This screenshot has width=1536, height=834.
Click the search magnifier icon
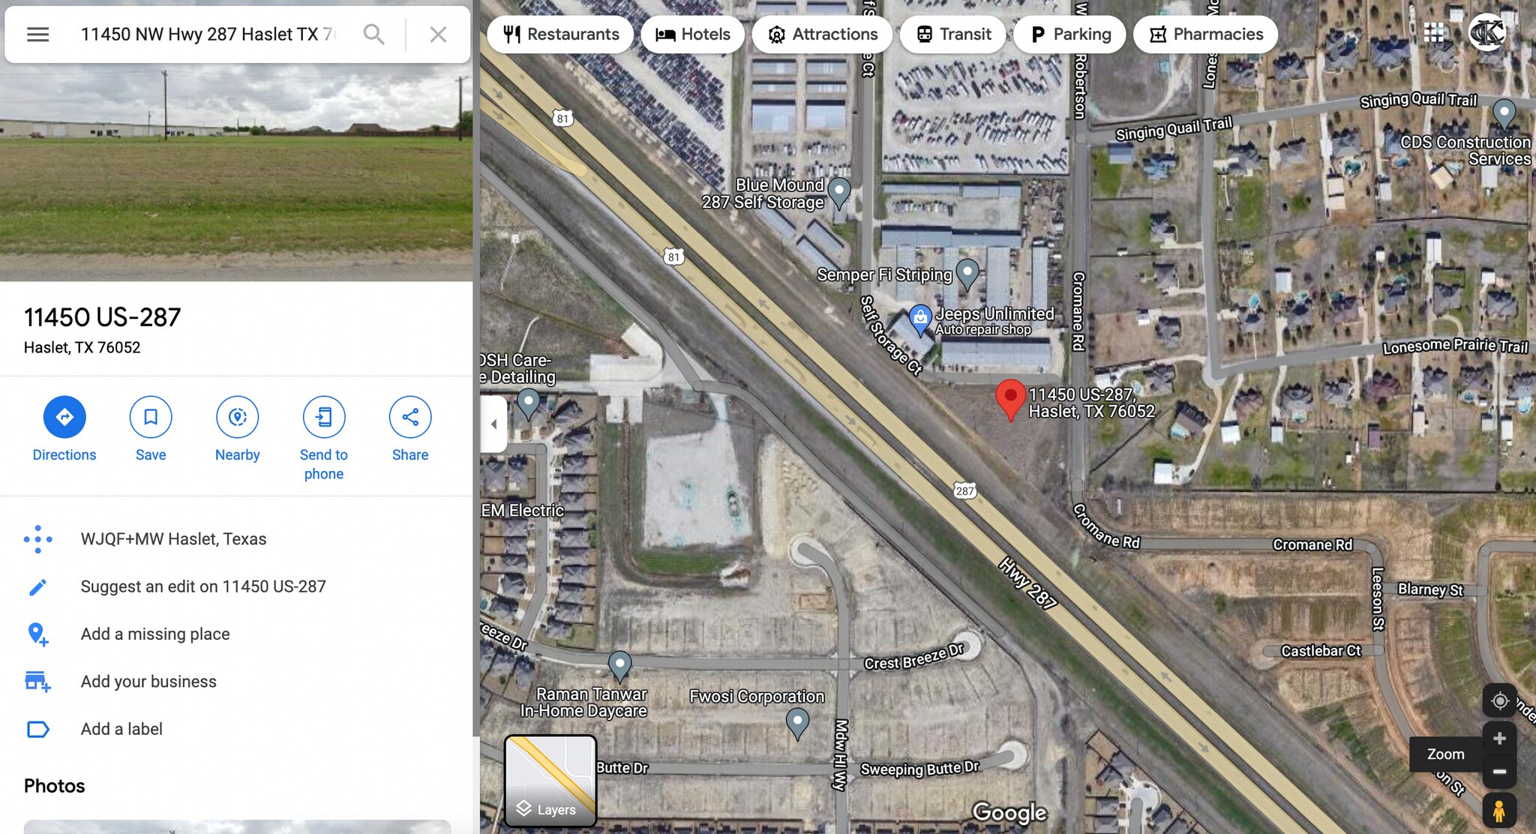373,34
